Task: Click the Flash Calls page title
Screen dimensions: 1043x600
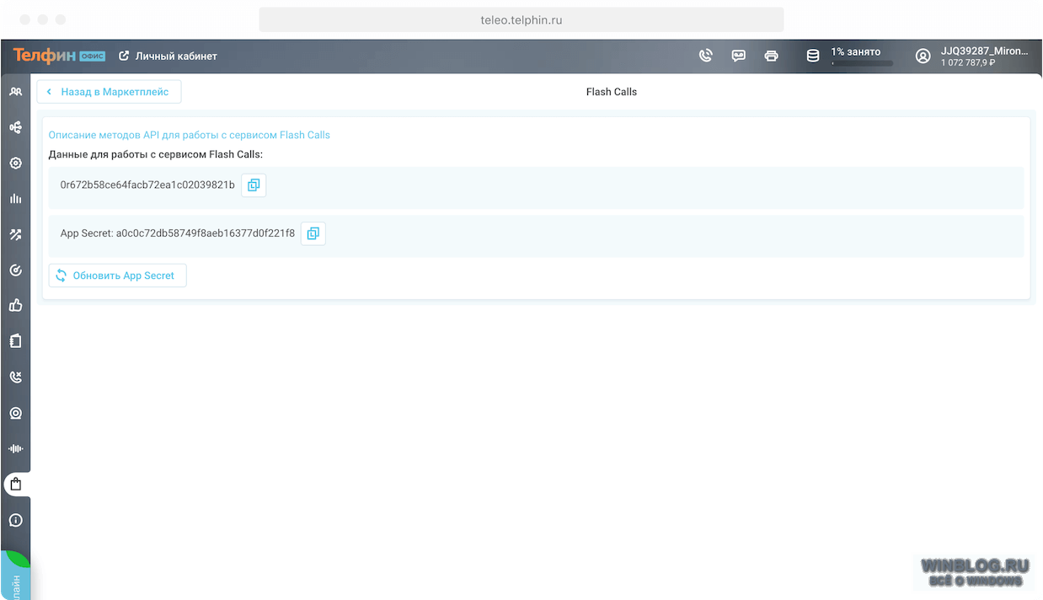Action: (612, 92)
